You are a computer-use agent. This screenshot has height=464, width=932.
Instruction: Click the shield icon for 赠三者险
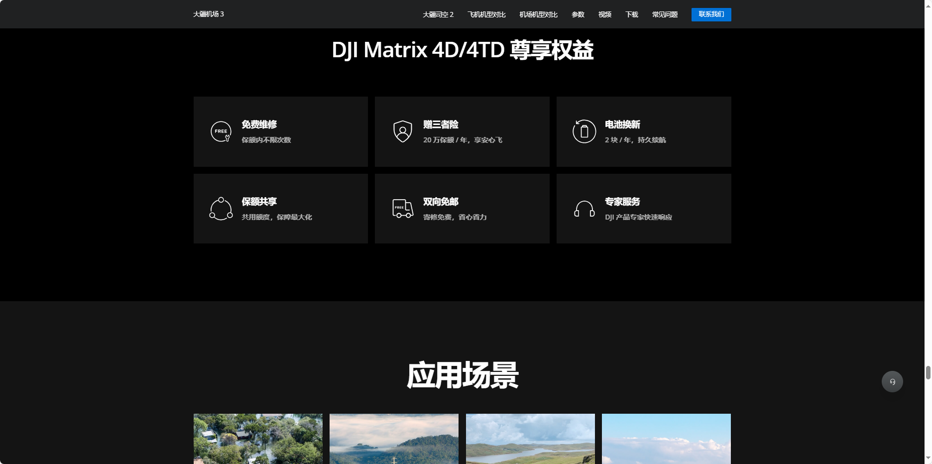tap(402, 131)
